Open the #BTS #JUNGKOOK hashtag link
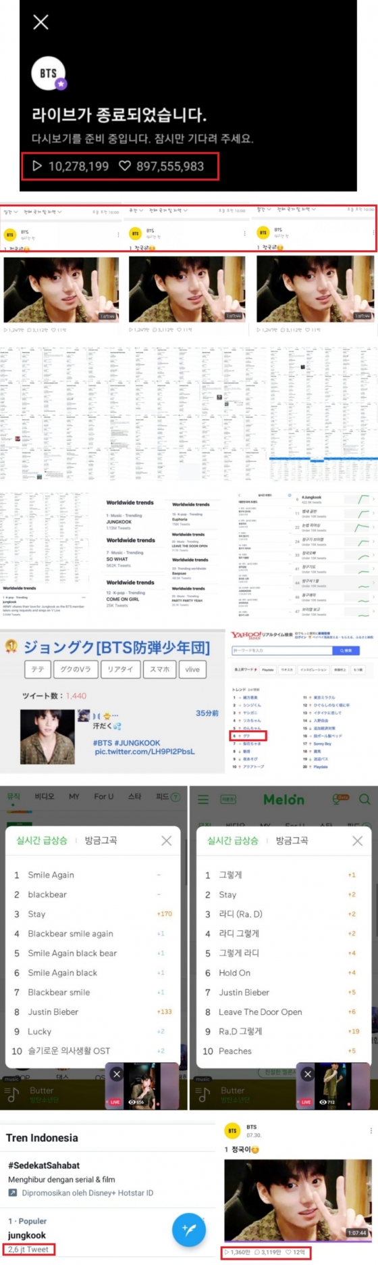 point(126,742)
